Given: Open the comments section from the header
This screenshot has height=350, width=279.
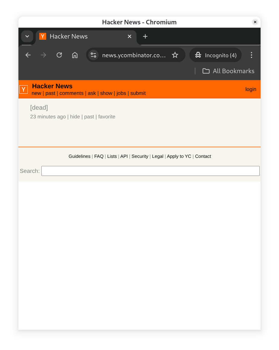Looking at the screenshot, I should pyautogui.click(x=71, y=93).
